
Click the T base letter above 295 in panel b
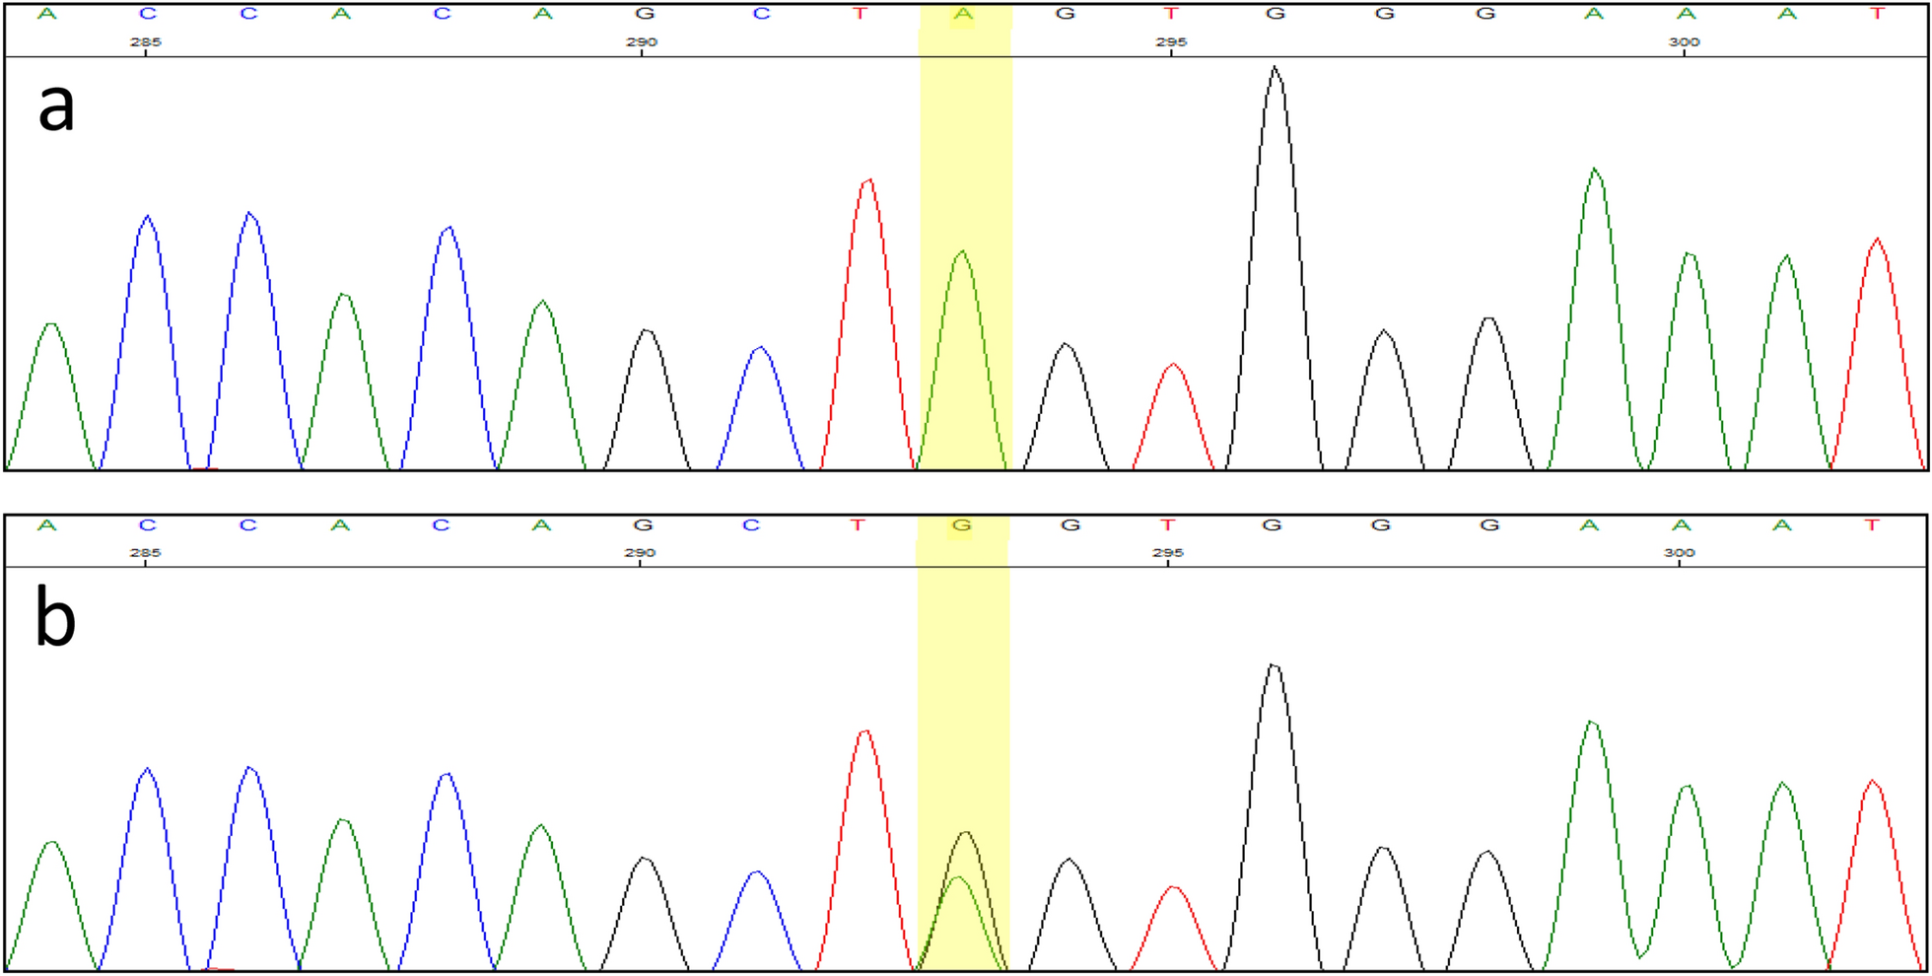1167,525
